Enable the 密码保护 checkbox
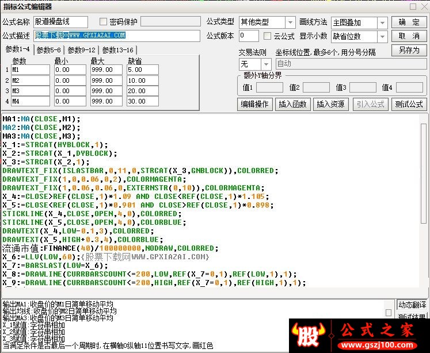 [104, 22]
